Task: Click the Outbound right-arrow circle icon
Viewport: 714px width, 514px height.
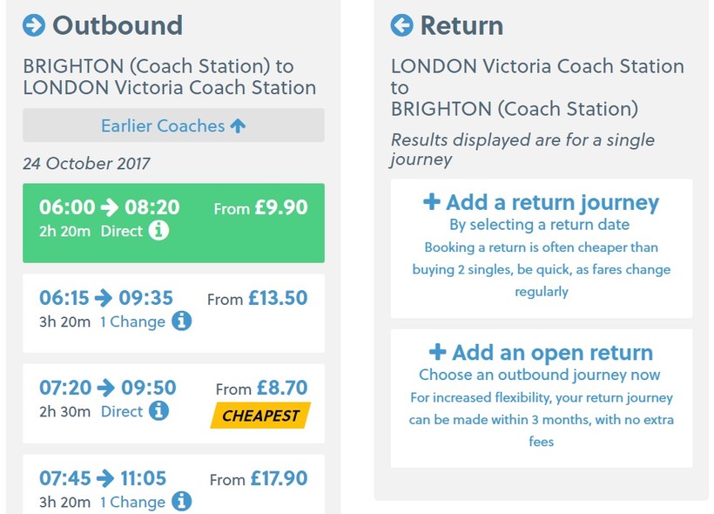Action: pyautogui.click(x=34, y=25)
